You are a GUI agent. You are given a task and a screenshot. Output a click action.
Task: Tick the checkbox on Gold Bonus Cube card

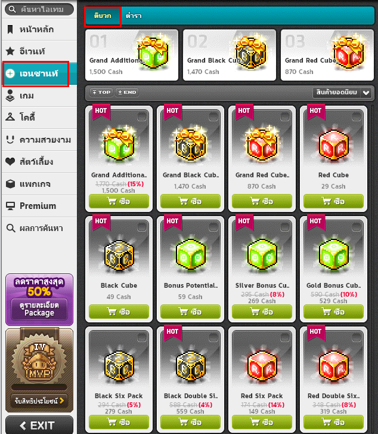point(356,227)
